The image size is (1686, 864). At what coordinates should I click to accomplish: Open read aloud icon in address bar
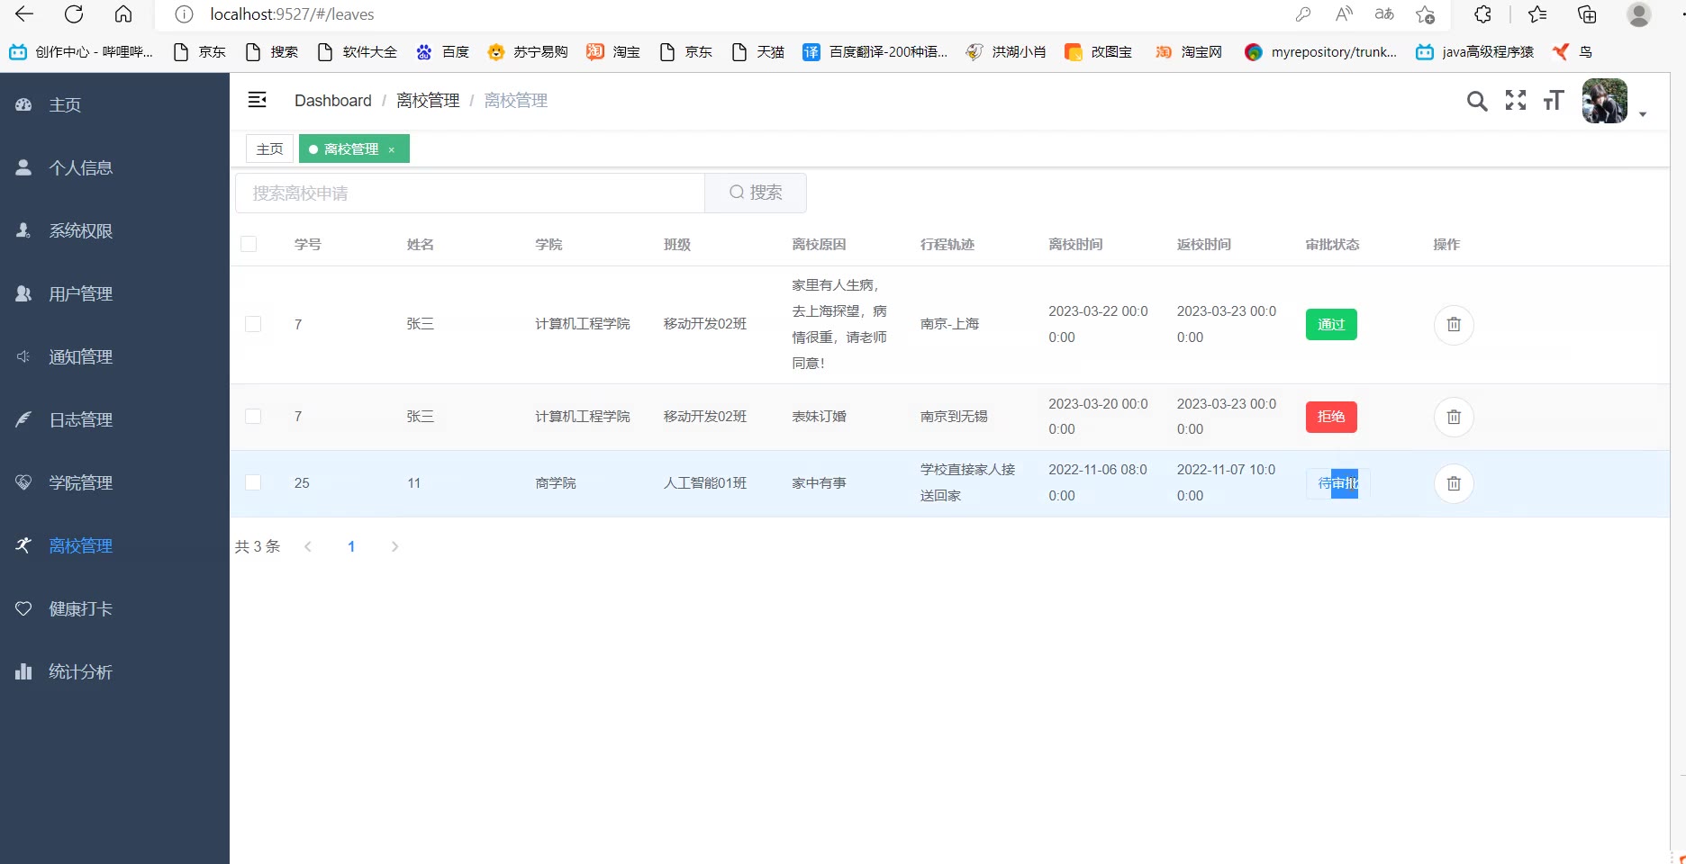(1344, 14)
